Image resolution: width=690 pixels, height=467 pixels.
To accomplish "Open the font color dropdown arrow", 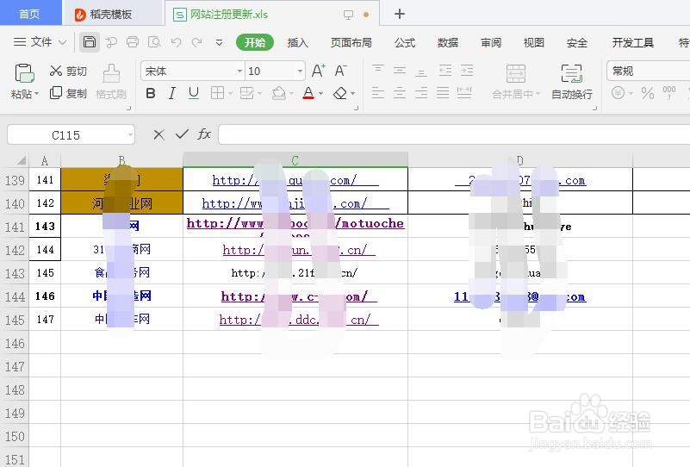I will pyautogui.click(x=320, y=94).
